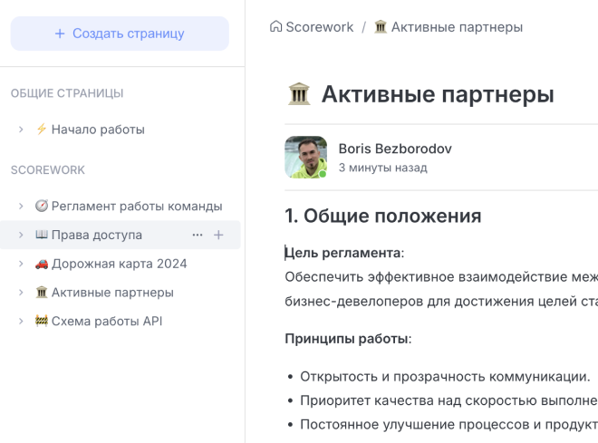Image resolution: width=598 pixels, height=443 pixels.
Task: Click the lightning icon beside Начало работы
Action: click(41, 130)
